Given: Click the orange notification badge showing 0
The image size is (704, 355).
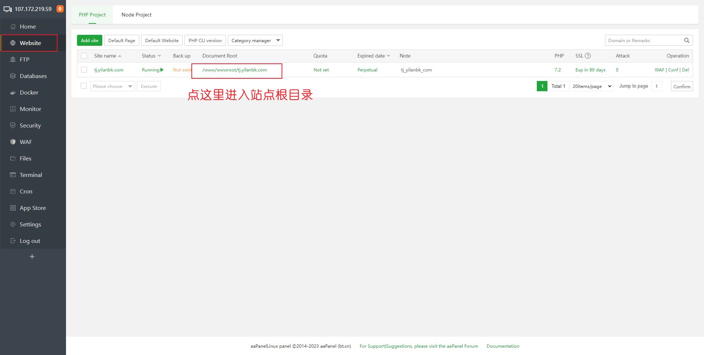Looking at the screenshot, I should pos(60,9).
